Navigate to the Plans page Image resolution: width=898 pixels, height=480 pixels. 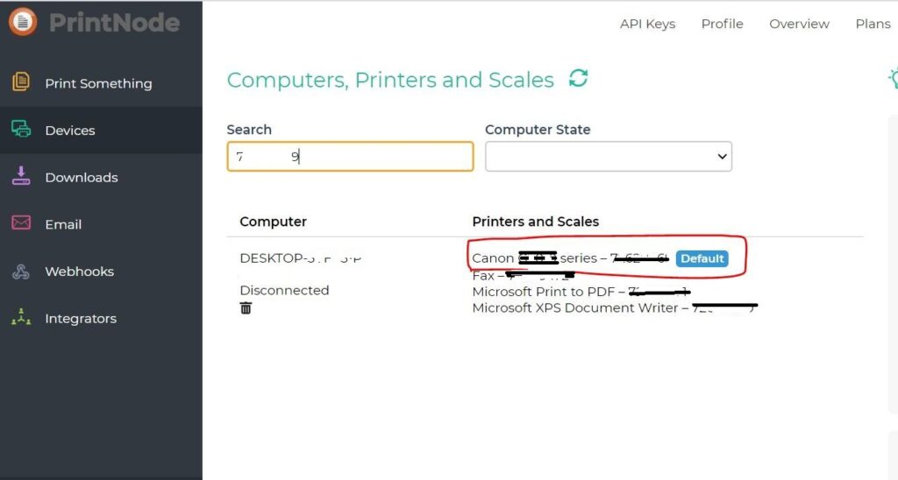[872, 24]
